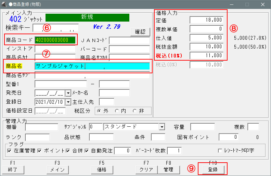Jump to the 価格 section button
Image resolution: width=271 pixels, height=176 pixels.
(x=102, y=169)
